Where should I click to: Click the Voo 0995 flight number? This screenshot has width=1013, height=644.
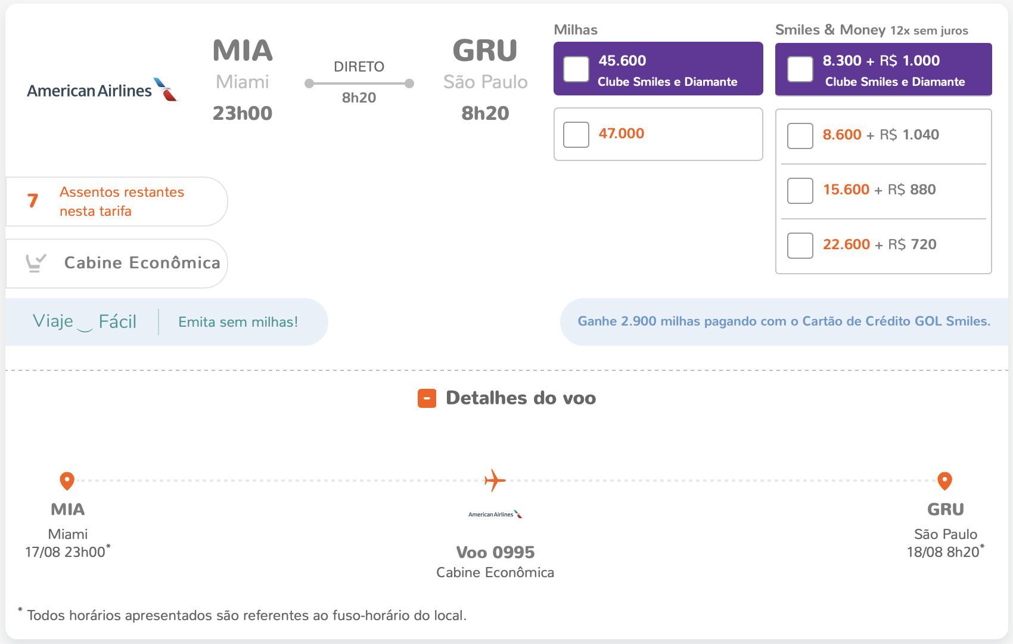[x=495, y=552]
